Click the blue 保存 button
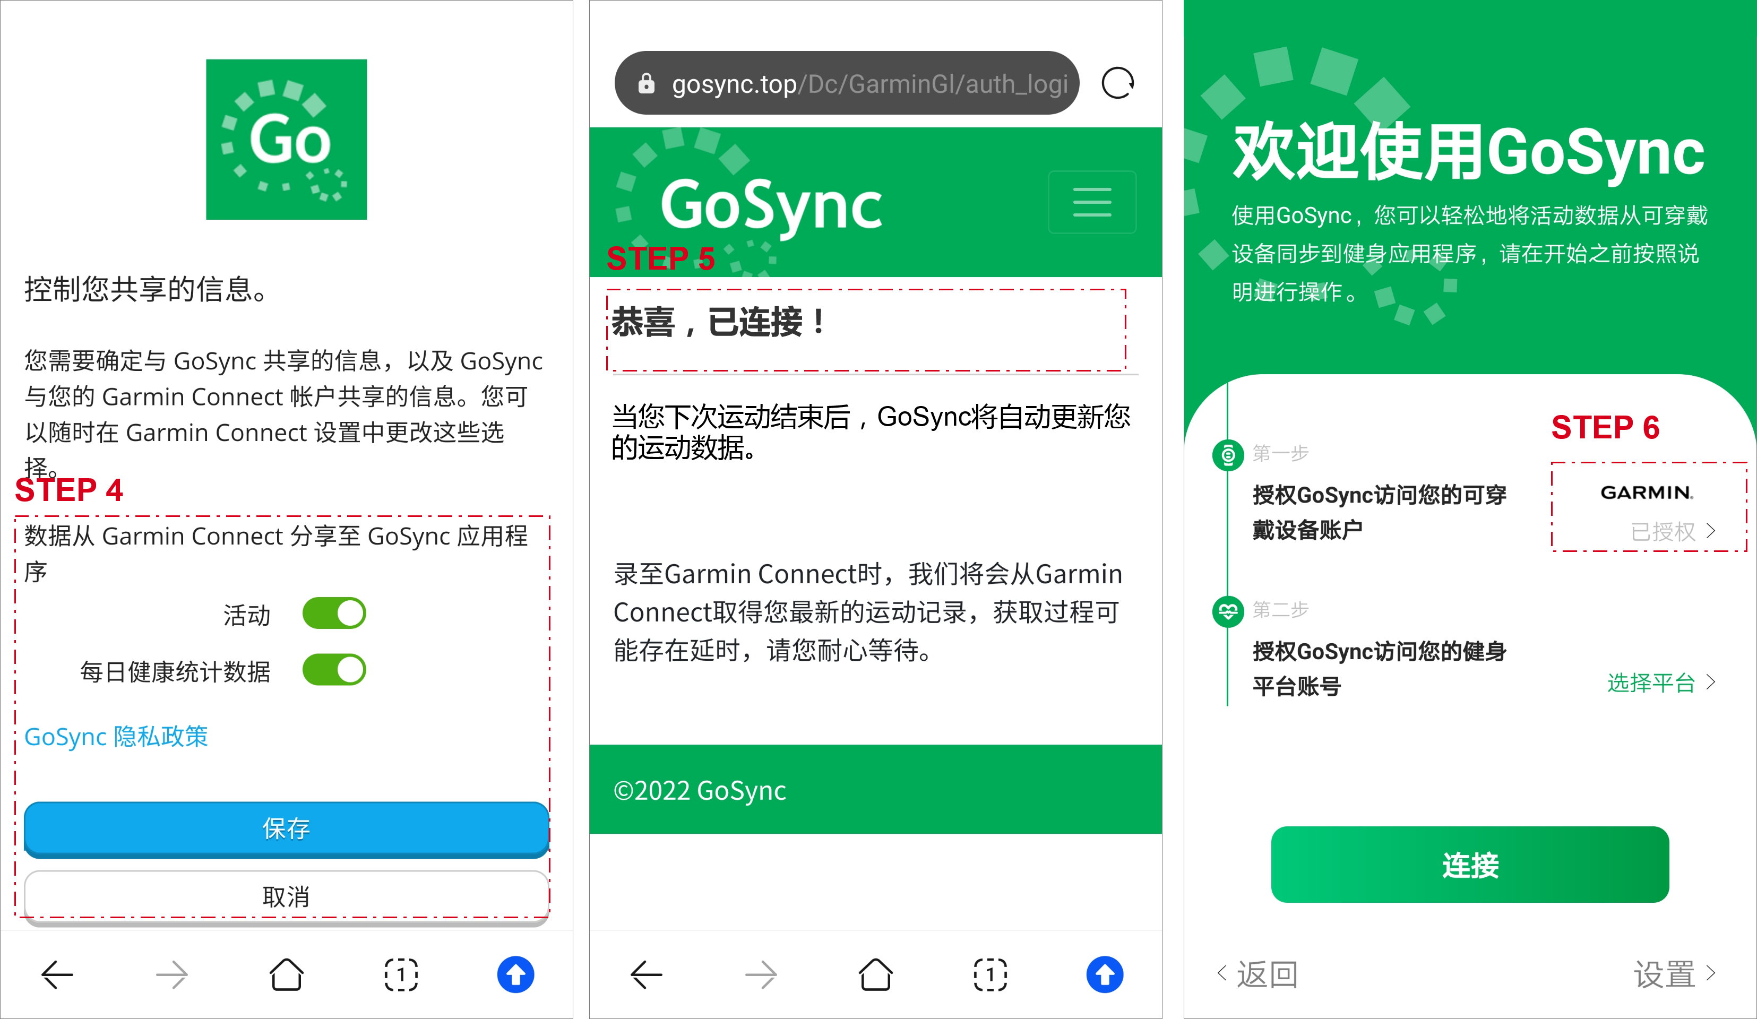This screenshot has height=1019, width=1757. pos(287,828)
